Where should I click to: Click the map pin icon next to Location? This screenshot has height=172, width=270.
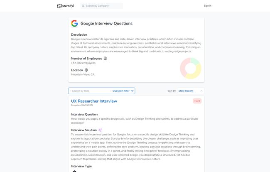click(x=86, y=70)
